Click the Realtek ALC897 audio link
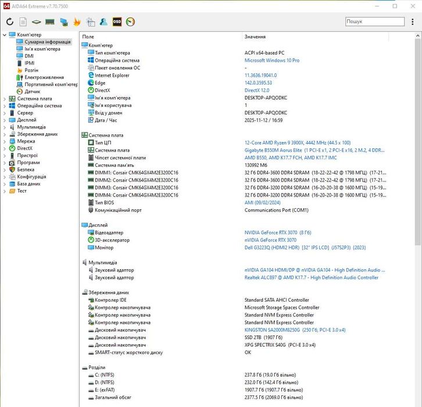 (312, 277)
